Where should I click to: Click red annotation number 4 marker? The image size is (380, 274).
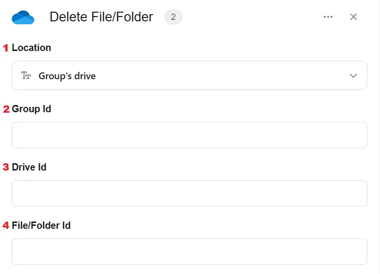[6, 225]
